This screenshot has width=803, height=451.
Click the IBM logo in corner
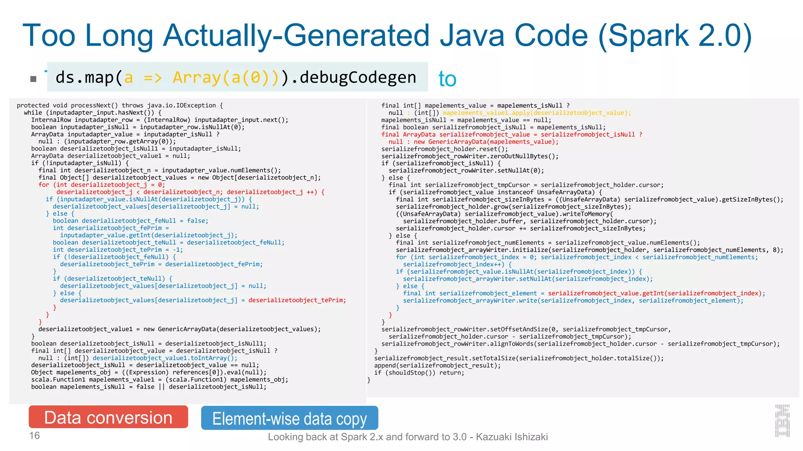click(x=782, y=421)
